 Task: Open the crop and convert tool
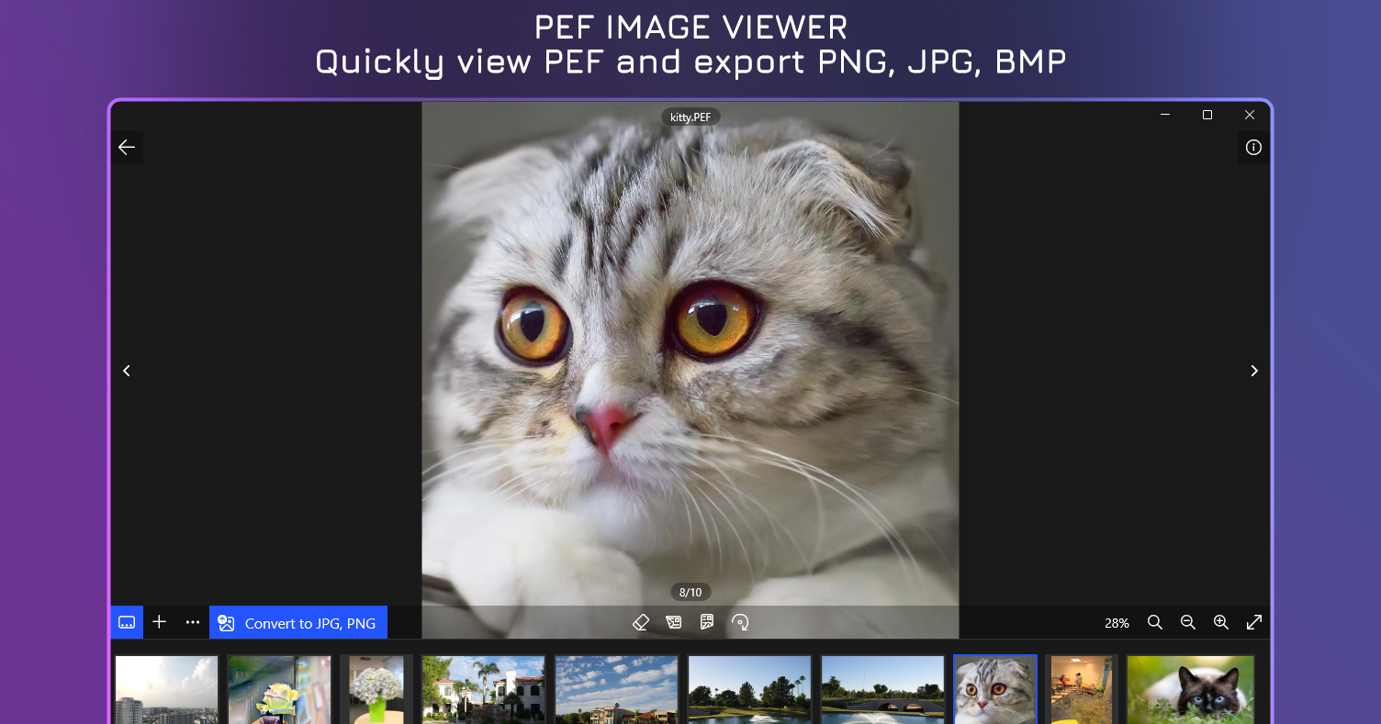[673, 621]
